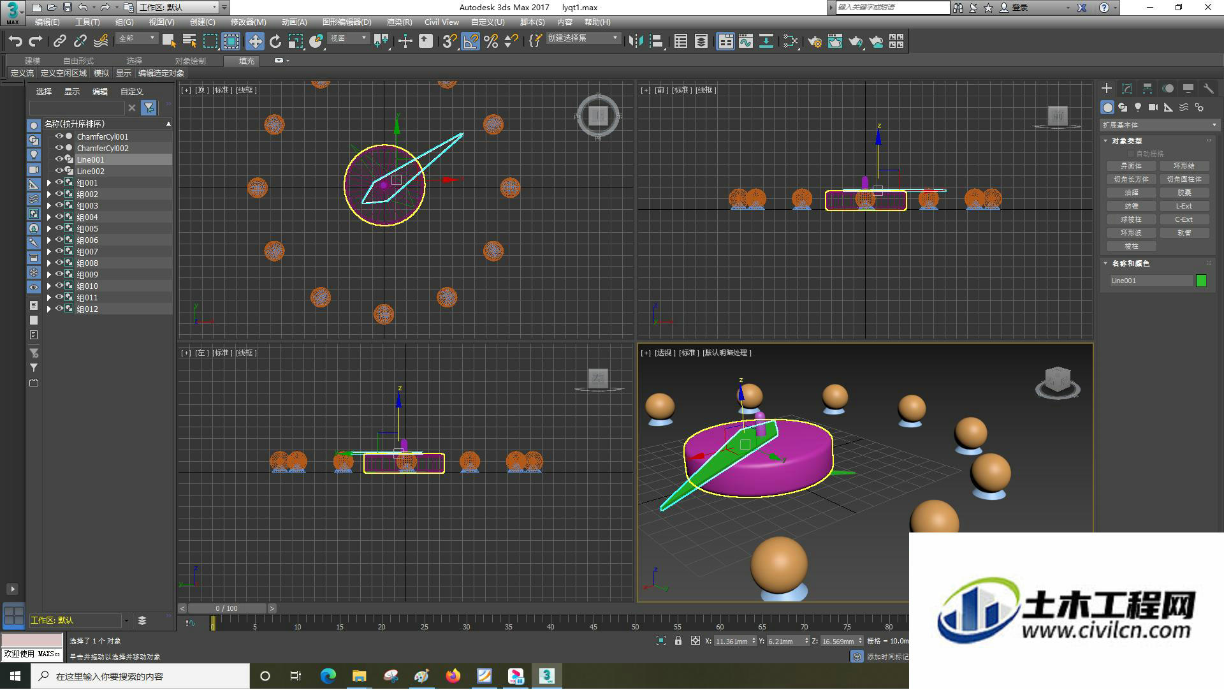Toggle visibility of 组006

(59, 240)
